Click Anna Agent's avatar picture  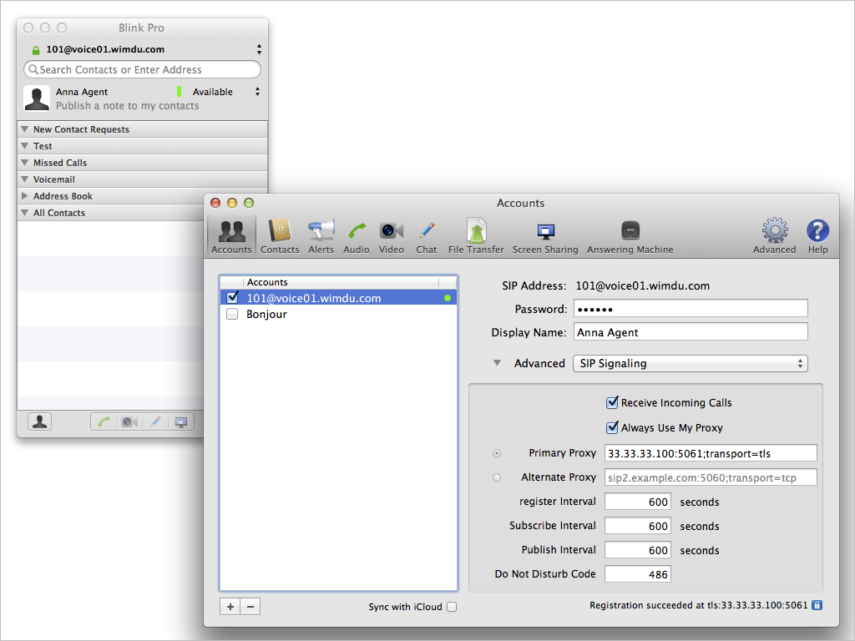click(37, 98)
